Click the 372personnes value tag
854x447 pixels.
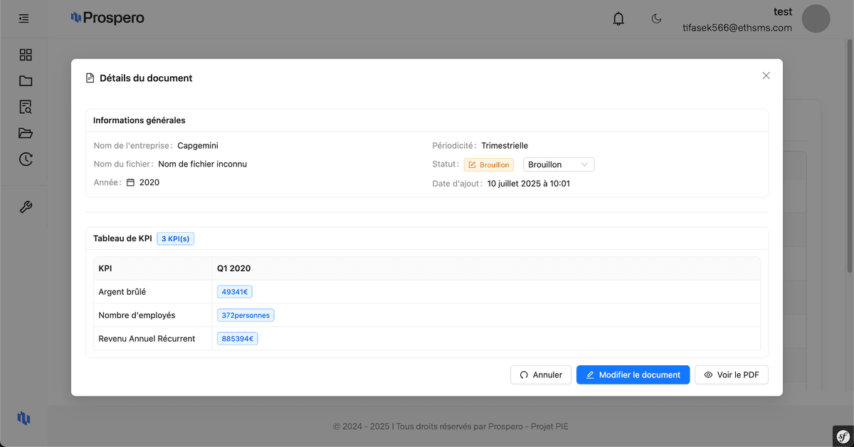[x=246, y=315]
